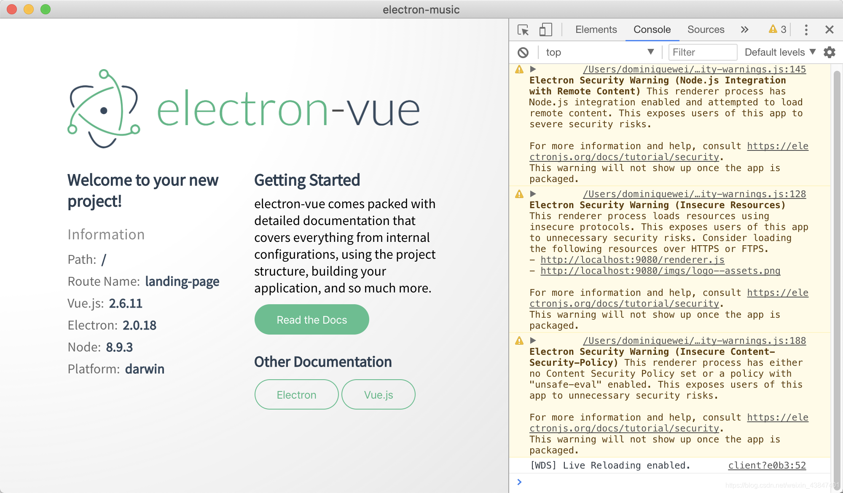Click the Vue.js documentation button

(x=378, y=394)
